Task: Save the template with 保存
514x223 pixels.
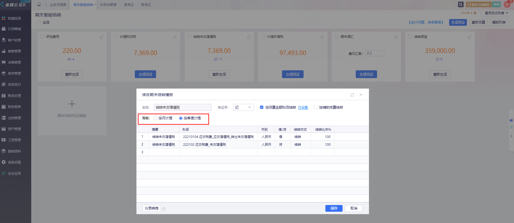Action: [334, 208]
